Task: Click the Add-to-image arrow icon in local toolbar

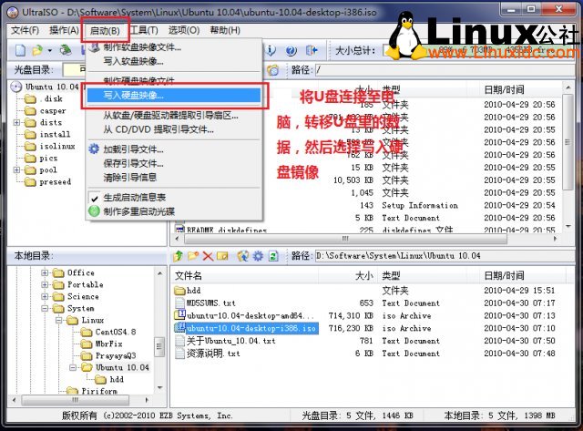Action: click(x=243, y=256)
